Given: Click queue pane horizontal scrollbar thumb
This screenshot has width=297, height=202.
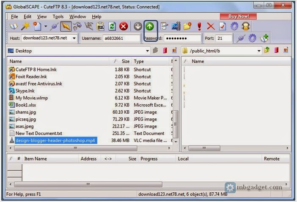Looking at the screenshot, I should point(88,184).
